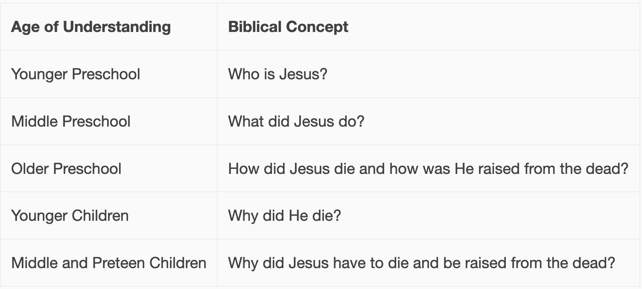Click the "Why did He die?" cell
This screenshot has width=642, height=289.
[284, 216]
